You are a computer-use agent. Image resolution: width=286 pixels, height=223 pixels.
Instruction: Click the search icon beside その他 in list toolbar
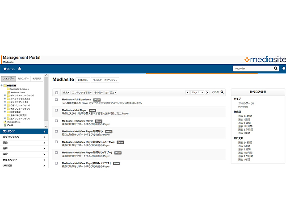(x=222, y=92)
